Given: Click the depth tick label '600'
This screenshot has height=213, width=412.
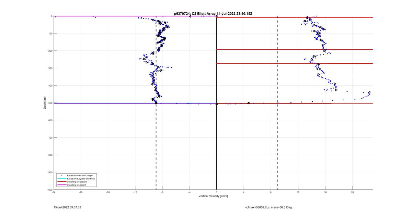Looking at the screenshot, I should click(x=50, y=120).
